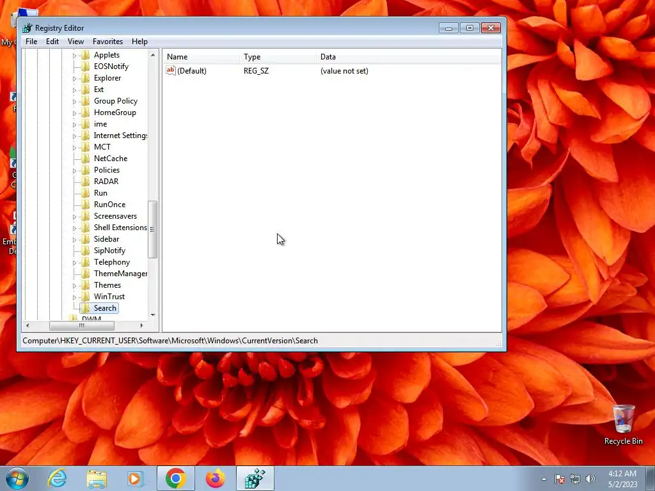Click the (Default) string value icon
Viewport: 655px width, 491px height.
tap(170, 70)
